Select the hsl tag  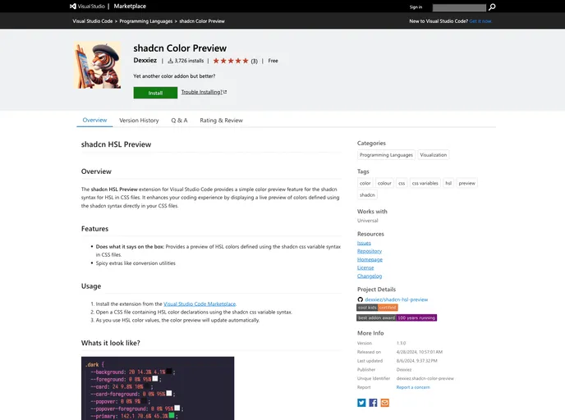coord(448,183)
